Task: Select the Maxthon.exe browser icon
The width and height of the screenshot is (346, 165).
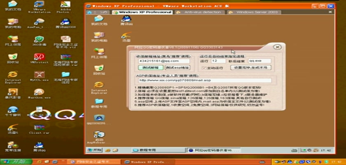Action: 39,92
